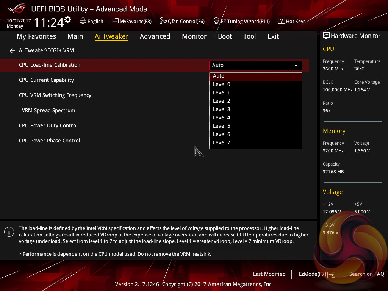Viewport: 388px width, 291px height.
Task: Open the Monitor tab
Action: 194,36
